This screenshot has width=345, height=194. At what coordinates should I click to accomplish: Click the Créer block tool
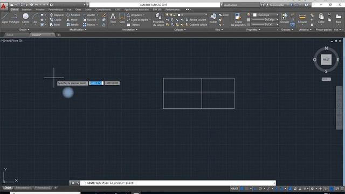[224, 15]
